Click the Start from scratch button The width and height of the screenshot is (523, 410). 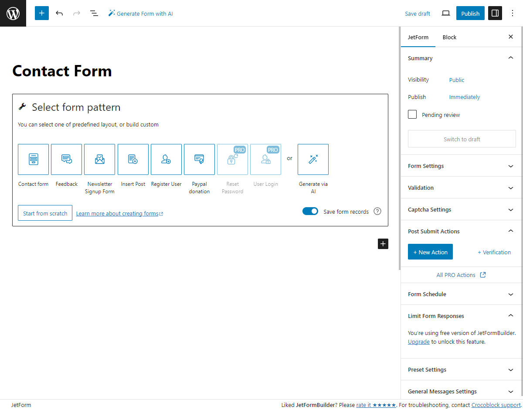tap(45, 213)
